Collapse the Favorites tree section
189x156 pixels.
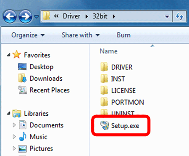(x=9, y=55)
